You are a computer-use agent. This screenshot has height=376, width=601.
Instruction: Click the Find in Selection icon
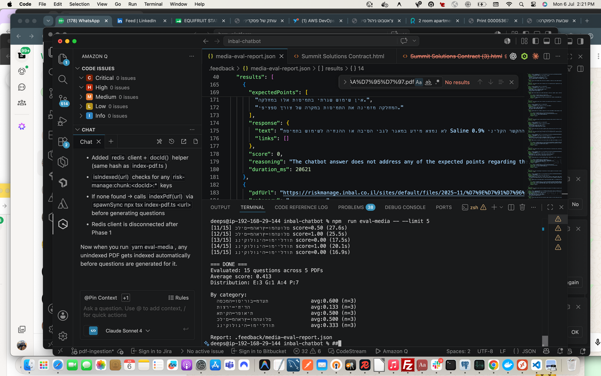[x=501, y=82]
